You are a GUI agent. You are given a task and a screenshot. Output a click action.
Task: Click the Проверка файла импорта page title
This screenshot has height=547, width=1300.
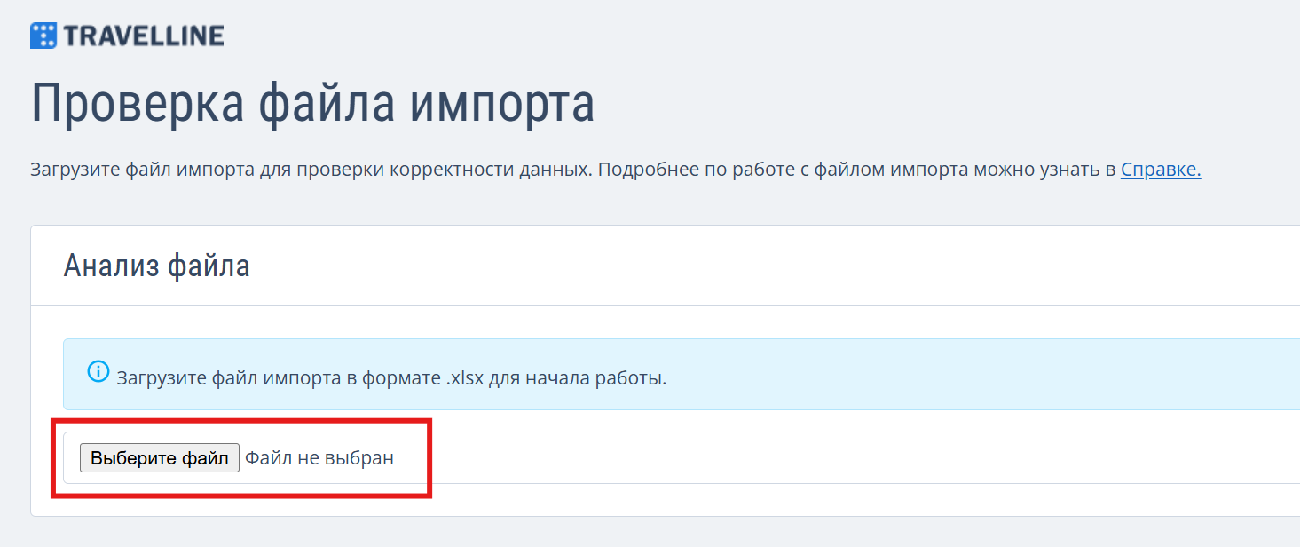point(314,104)
